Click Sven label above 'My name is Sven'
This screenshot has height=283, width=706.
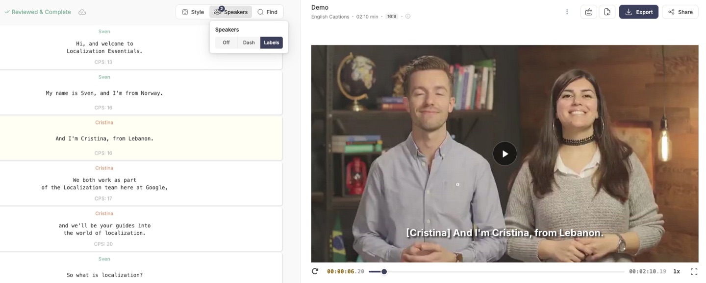point(104,77)
